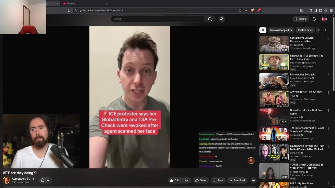Bookmark this page with the bookmark icon
The height and width of the screenshot is (188, 335).
(x=69, y=10)
